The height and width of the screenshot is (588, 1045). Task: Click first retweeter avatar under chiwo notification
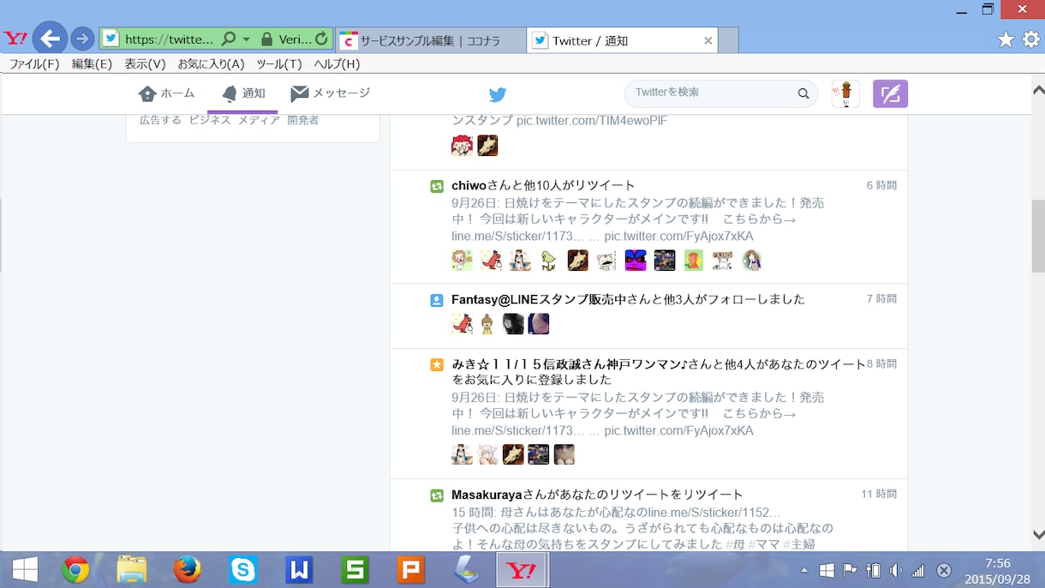pos(462,261)
